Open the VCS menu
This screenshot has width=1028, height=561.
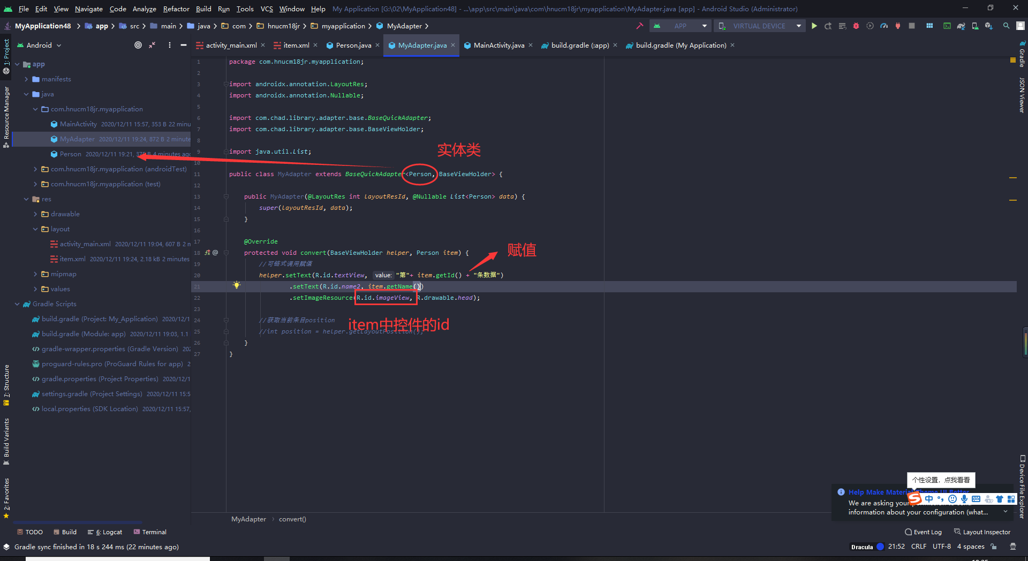pos(267,9)
